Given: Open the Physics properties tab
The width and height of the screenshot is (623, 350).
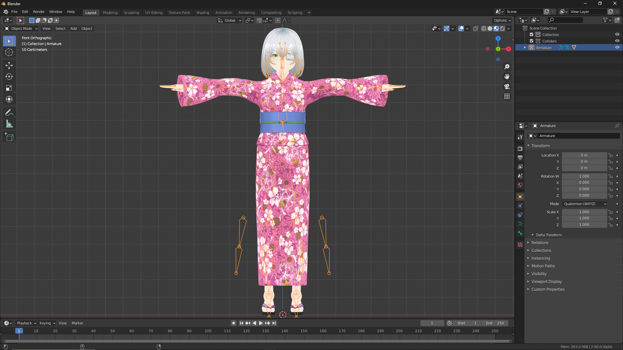Looking at the screenshot, I should click(520, 206).
